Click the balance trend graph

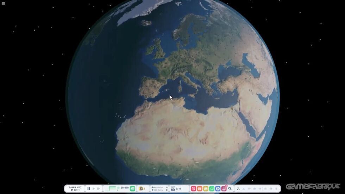tap(111, 189)
